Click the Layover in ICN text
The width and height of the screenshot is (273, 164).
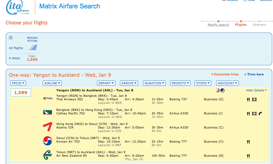tap(109, 131)
